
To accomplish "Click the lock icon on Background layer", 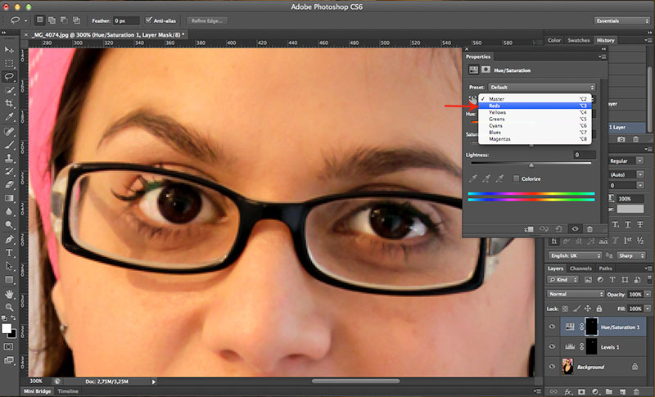I will click(x=635, y=368).
